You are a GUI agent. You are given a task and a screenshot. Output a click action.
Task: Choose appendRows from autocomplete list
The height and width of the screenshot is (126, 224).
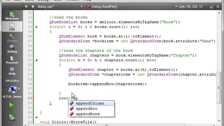[91, 114]
